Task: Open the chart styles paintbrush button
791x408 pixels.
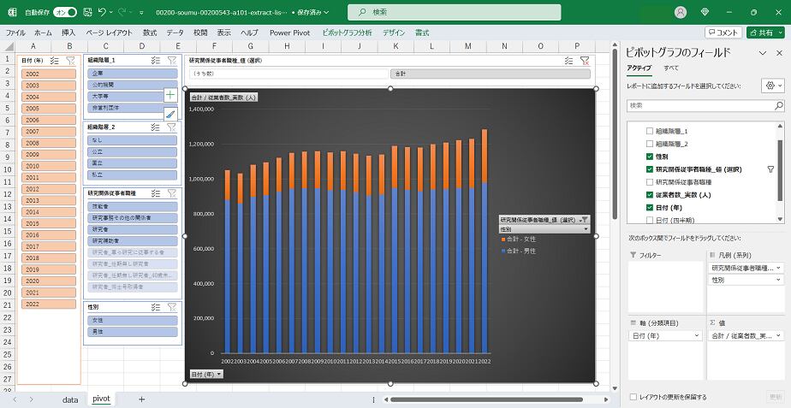Action: (x=170, y=114)
